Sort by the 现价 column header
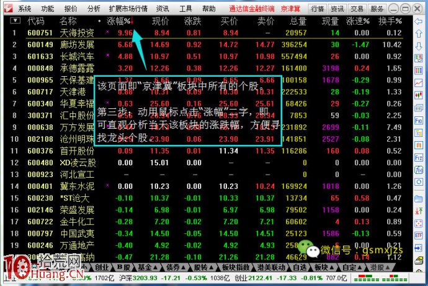428x286 pixels. [x=160, y=21]
